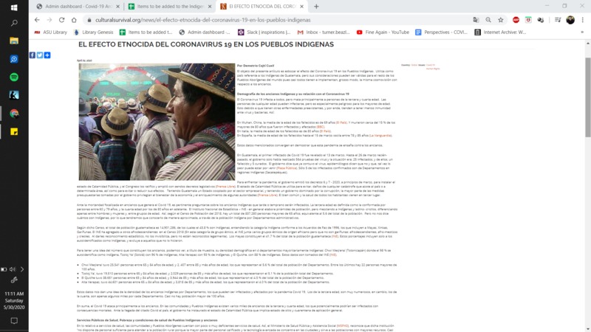The image size is (591, 332).
Task: Open the blue plus share-more button
Action: point(47,55)
